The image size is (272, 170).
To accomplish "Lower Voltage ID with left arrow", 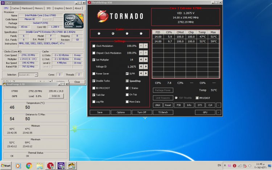I will point(141,67).
